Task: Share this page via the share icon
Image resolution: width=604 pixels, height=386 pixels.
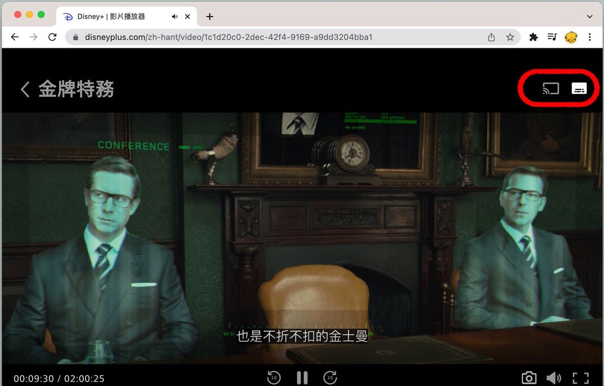Action: click(491, 37)
